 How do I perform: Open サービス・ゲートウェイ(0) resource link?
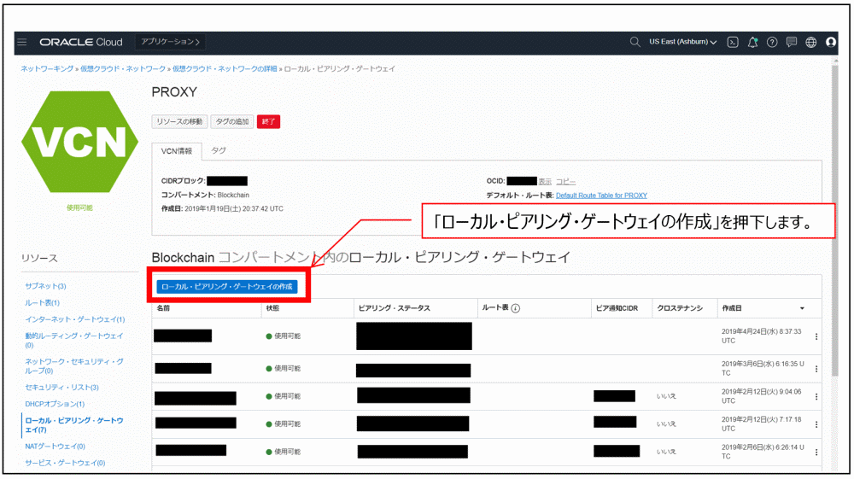coord(65,463)
